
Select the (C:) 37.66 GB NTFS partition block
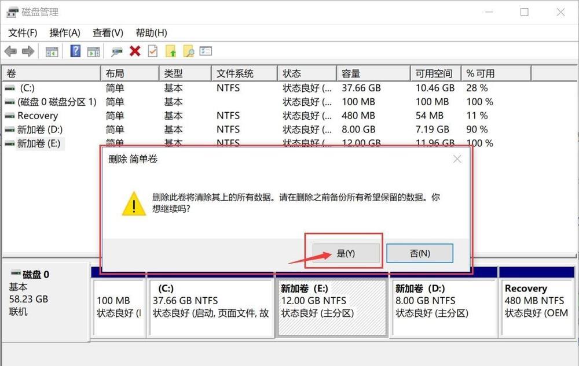tap(211, 308)
